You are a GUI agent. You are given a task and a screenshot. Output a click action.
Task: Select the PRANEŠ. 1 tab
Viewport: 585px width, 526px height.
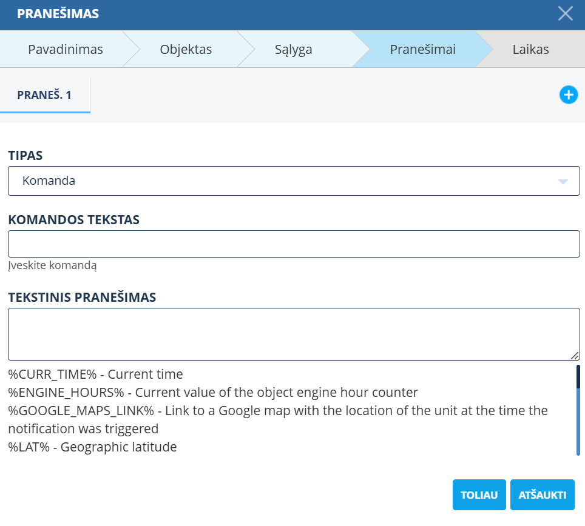pyautogui.click(x=45, y=95)
